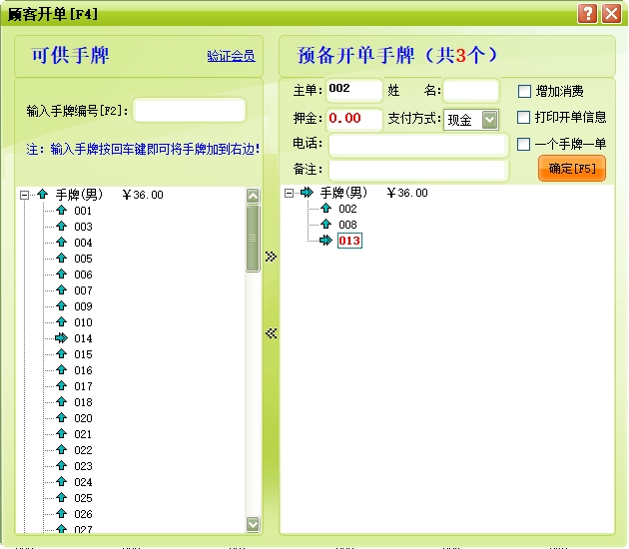629x549 pixels.
Task: Click the double right arrow add icon
Action: coord(271,257)
